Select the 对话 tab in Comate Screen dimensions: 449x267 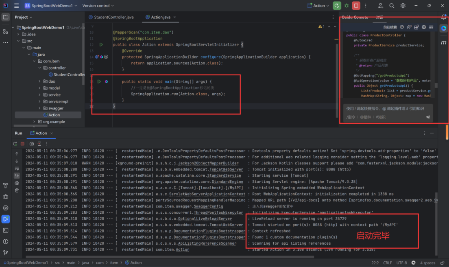coord(380,17)
